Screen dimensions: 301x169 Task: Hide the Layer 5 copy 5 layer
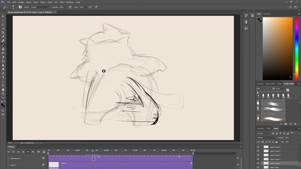coord(258,151)
